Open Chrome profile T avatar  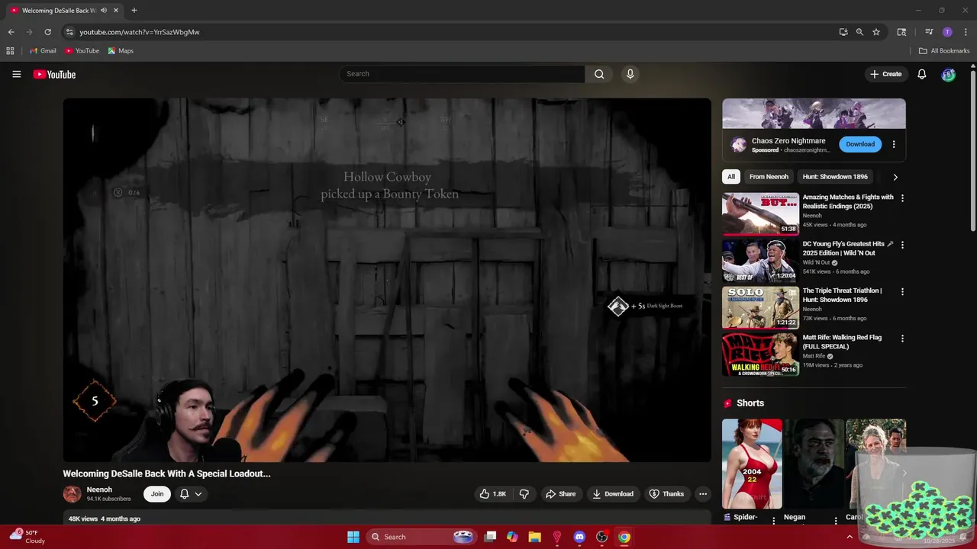(947, 32)
